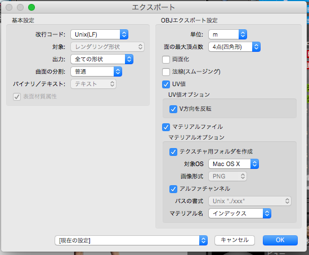Click the disabled 画像形式 PNG dropdown
Image resolution: width=309 pixels, height=255 pixels.
tap(227, 176)
